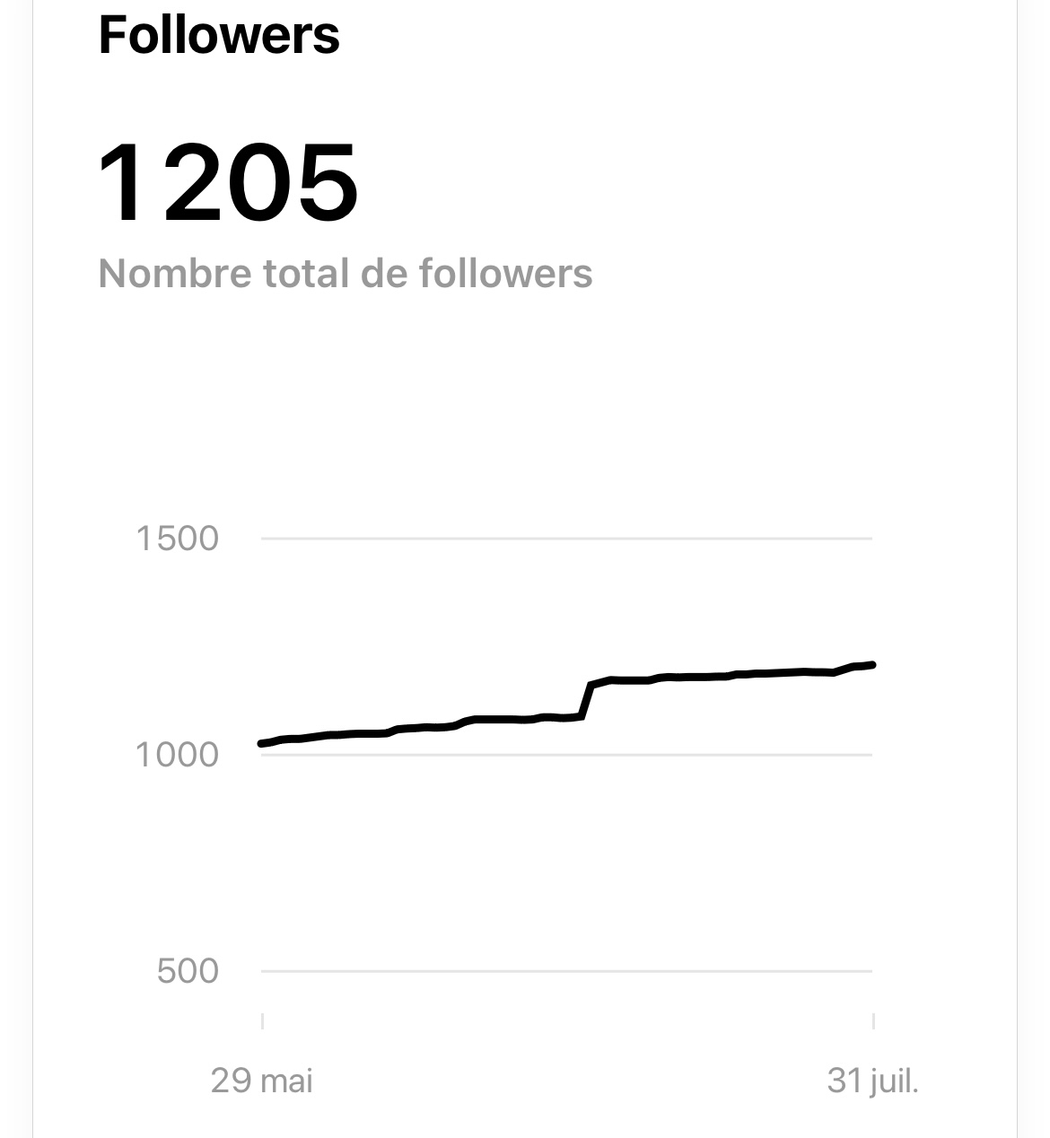Click the 1000 y-axis label
1050x1138 pixels.
(177, 755)
